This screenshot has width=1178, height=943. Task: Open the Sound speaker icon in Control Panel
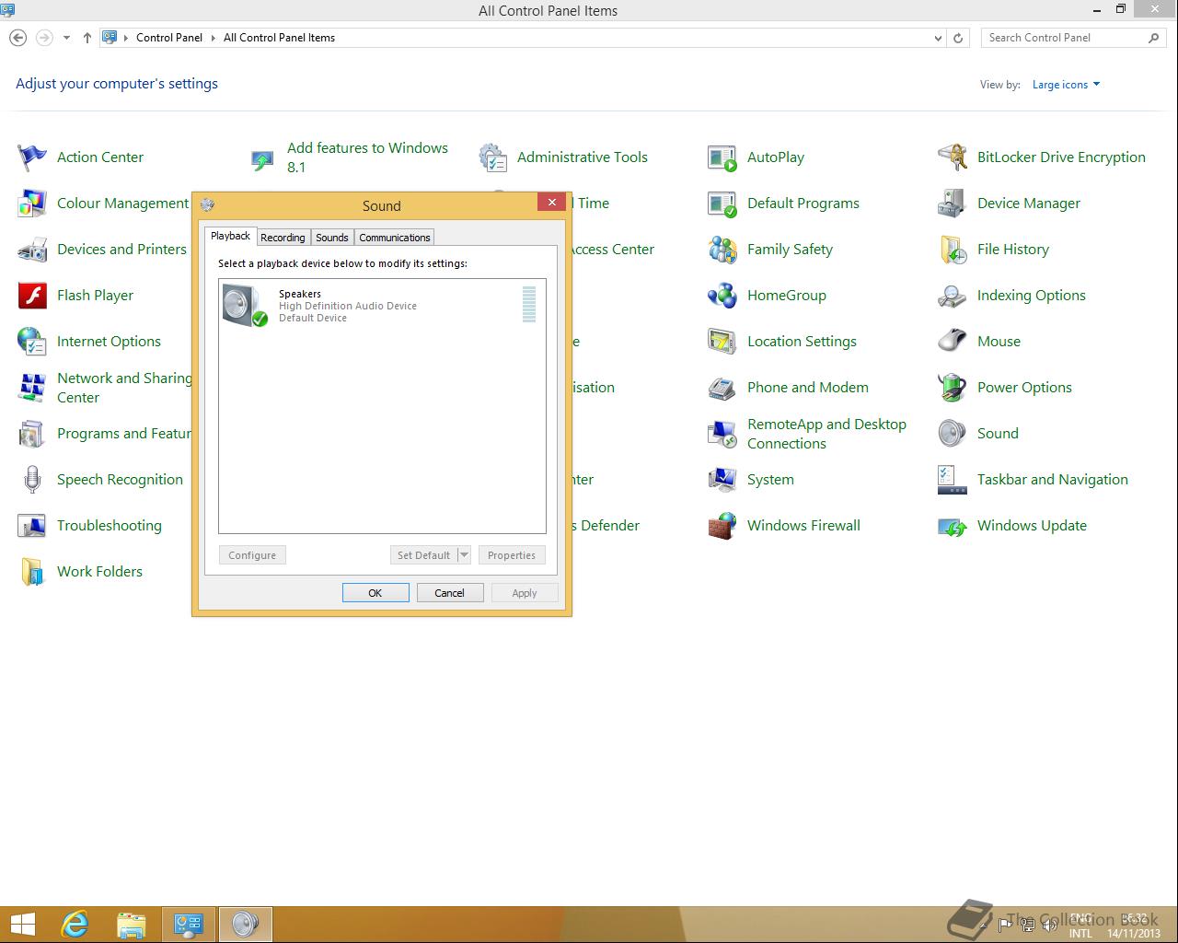953,434
